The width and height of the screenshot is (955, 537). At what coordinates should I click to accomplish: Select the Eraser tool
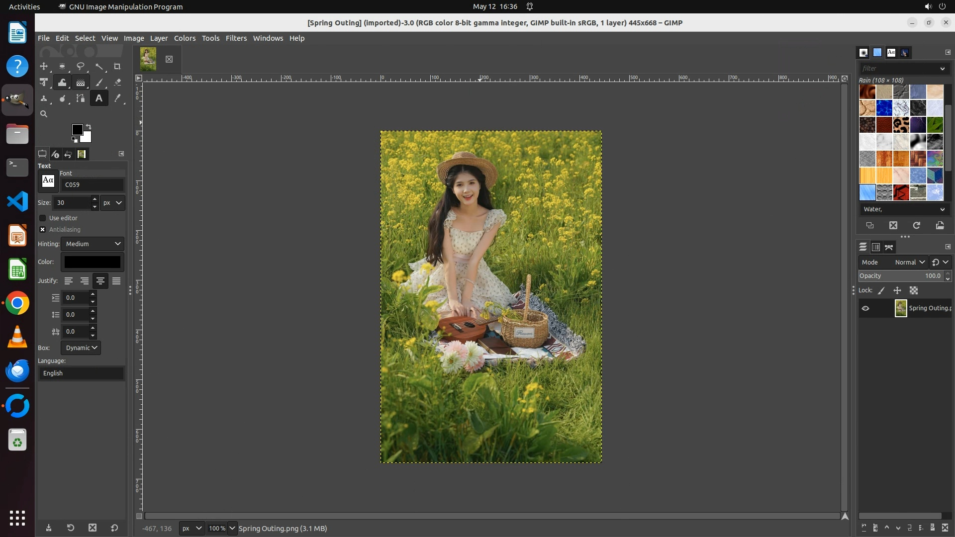click(x=117, y=83)
